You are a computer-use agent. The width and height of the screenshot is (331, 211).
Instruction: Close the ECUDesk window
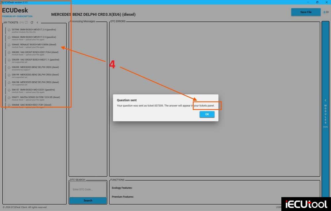(x=327, y=2)
